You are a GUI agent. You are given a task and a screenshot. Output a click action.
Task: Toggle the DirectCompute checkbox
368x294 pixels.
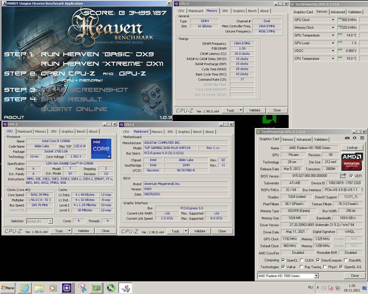[x=318, y=260]
